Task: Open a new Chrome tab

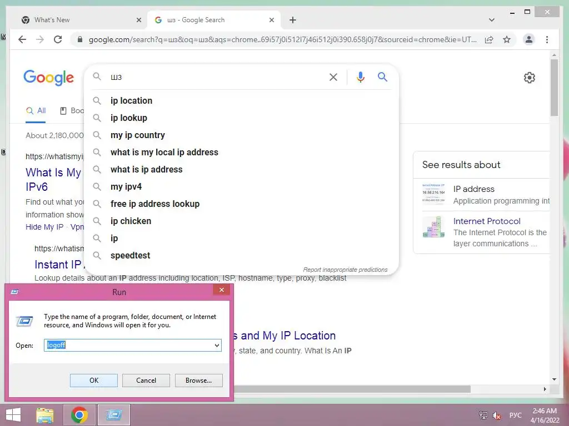Action: click(x=293, y=20)
